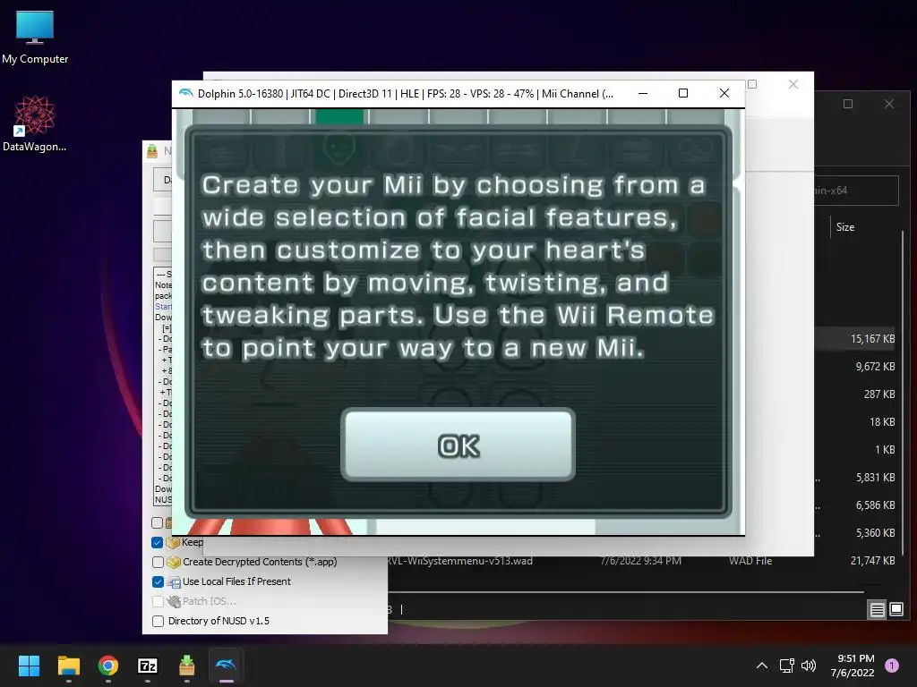Select the 18 KB file row
Image resolution: width=917 pixels, height=687 pixels.
point(855,422)
